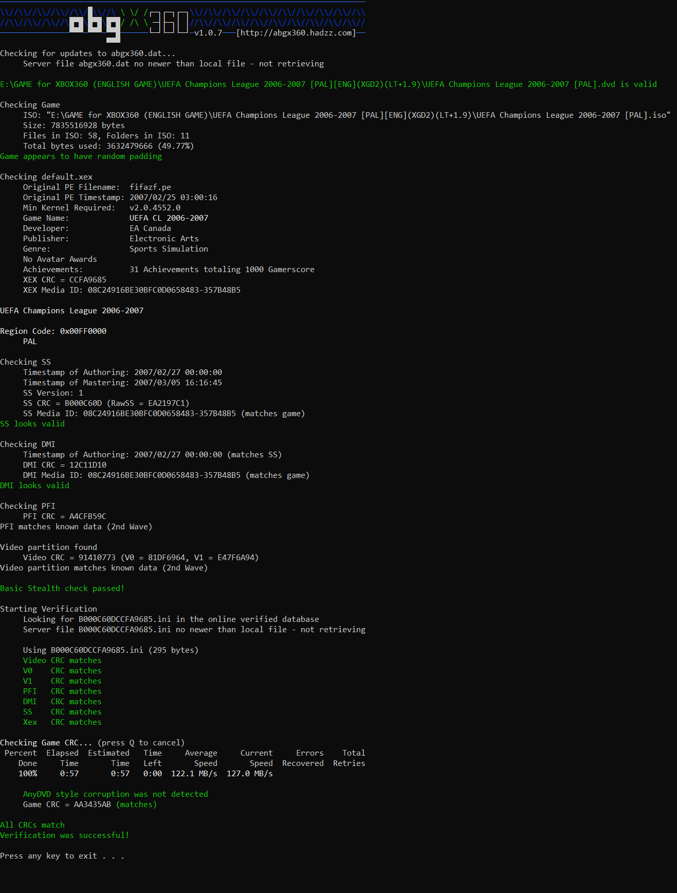Click the 'PAL' region line
677x893 pixels.
[x=30, y=342]
